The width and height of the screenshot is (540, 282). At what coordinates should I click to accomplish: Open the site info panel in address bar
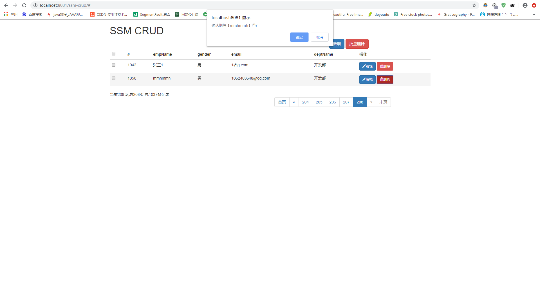pos(35,5)
